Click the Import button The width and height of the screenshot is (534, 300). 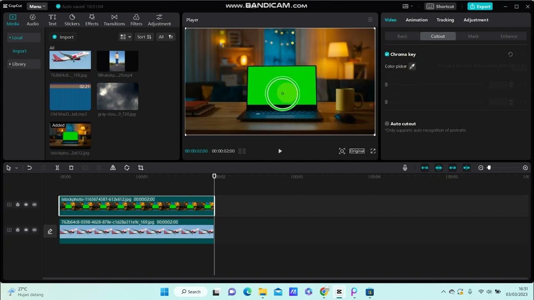63,37
